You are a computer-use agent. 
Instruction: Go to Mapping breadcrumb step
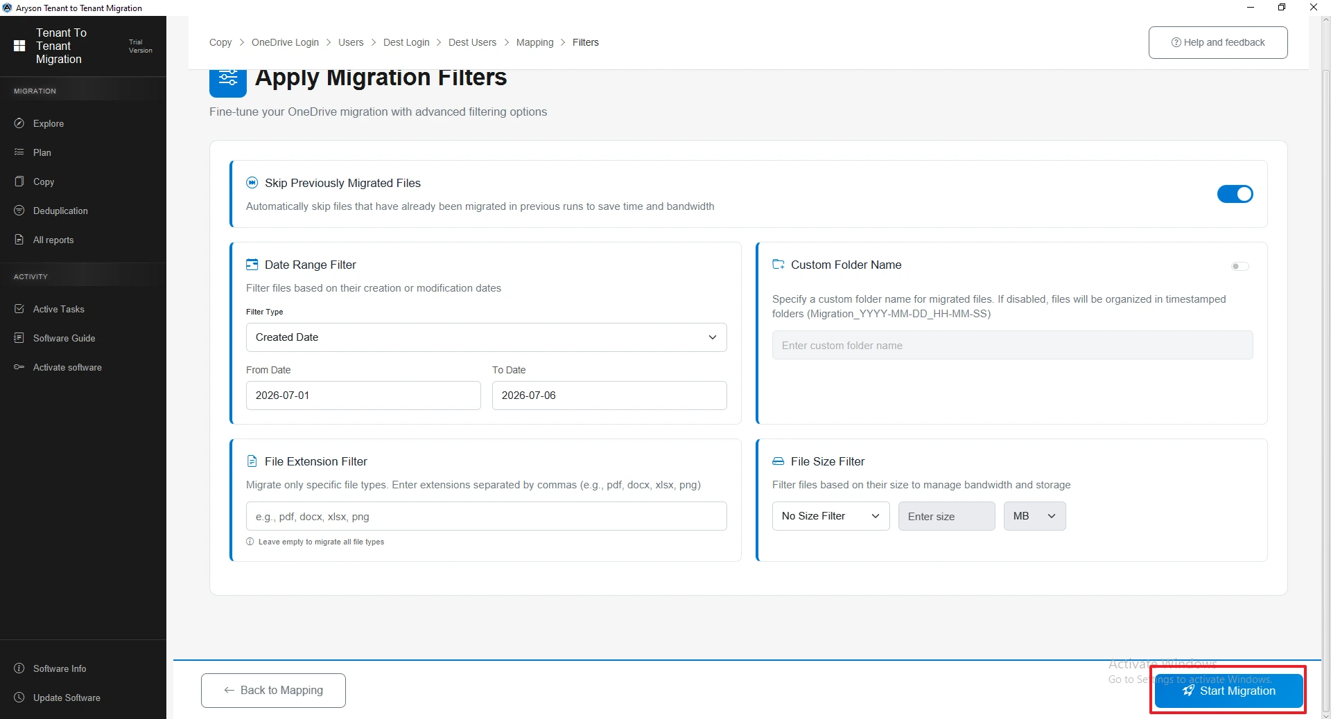pyautogui.click(x=535, y=42)
